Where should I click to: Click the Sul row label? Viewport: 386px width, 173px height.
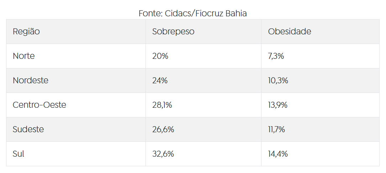coord(18,154)
